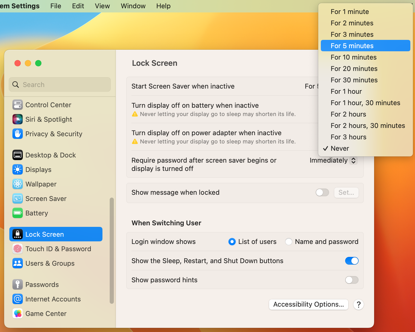This screenshot has height=332, width=415.
Task: Select Name and password radio button
Action: 289,242
